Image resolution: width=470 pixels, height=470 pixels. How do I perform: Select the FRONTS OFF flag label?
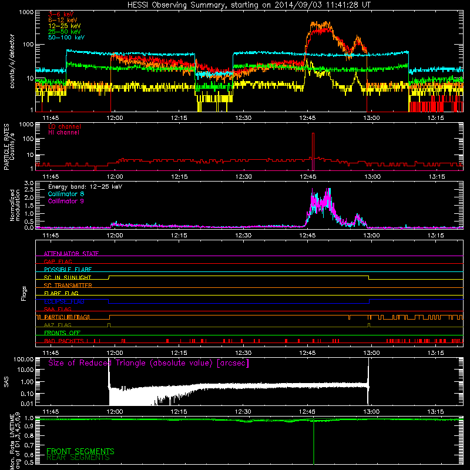coord(62,333)
